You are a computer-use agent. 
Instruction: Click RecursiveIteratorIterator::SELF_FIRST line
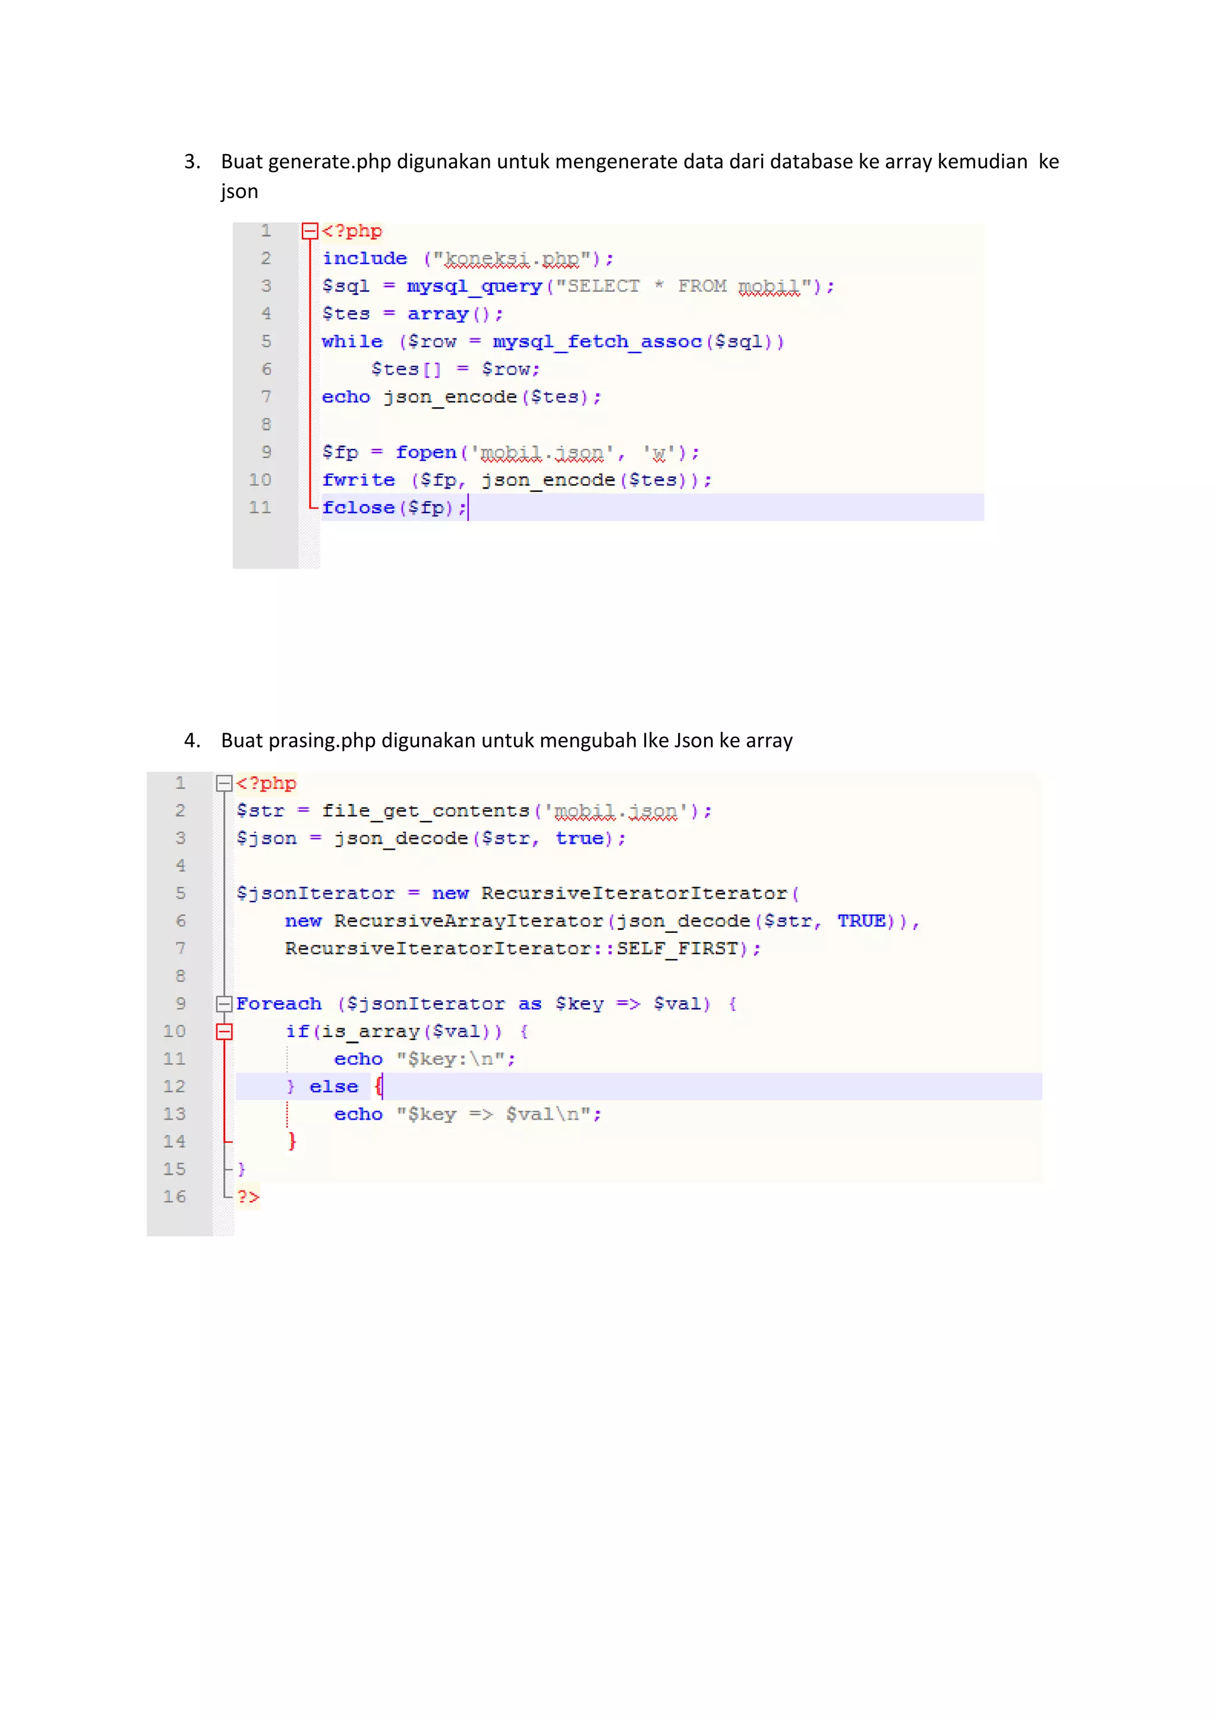522,950
